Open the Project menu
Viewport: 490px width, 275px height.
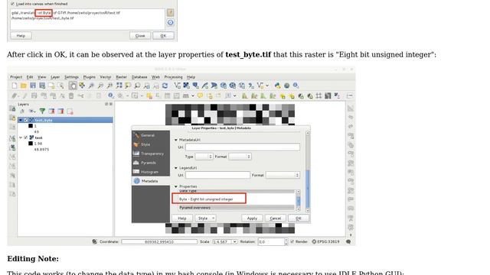[16, 77]
